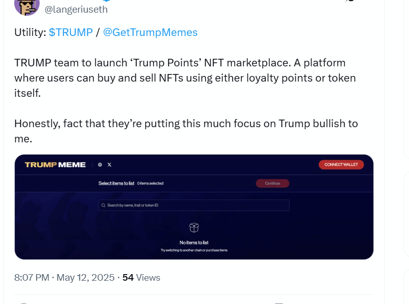Click the verified badge beside author name
This screenshot has width=409, height=304.
click(106, 1)
